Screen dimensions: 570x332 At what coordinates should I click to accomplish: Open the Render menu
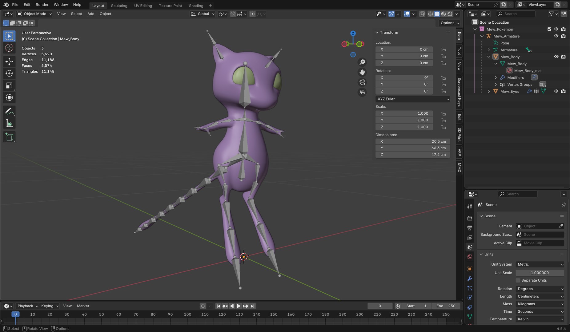coord(42,5)
